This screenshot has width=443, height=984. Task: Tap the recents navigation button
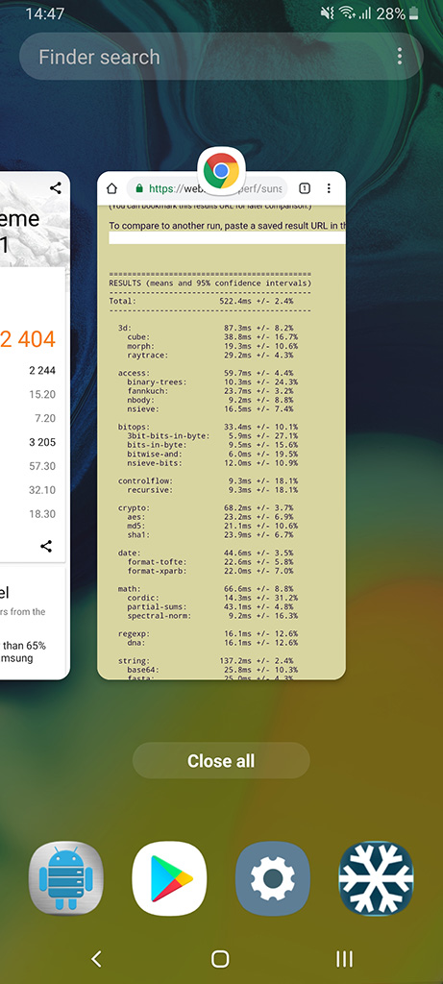coord(344,958)
